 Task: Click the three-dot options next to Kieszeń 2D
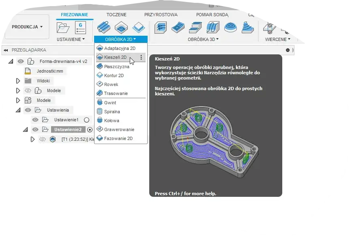(140, 57)
